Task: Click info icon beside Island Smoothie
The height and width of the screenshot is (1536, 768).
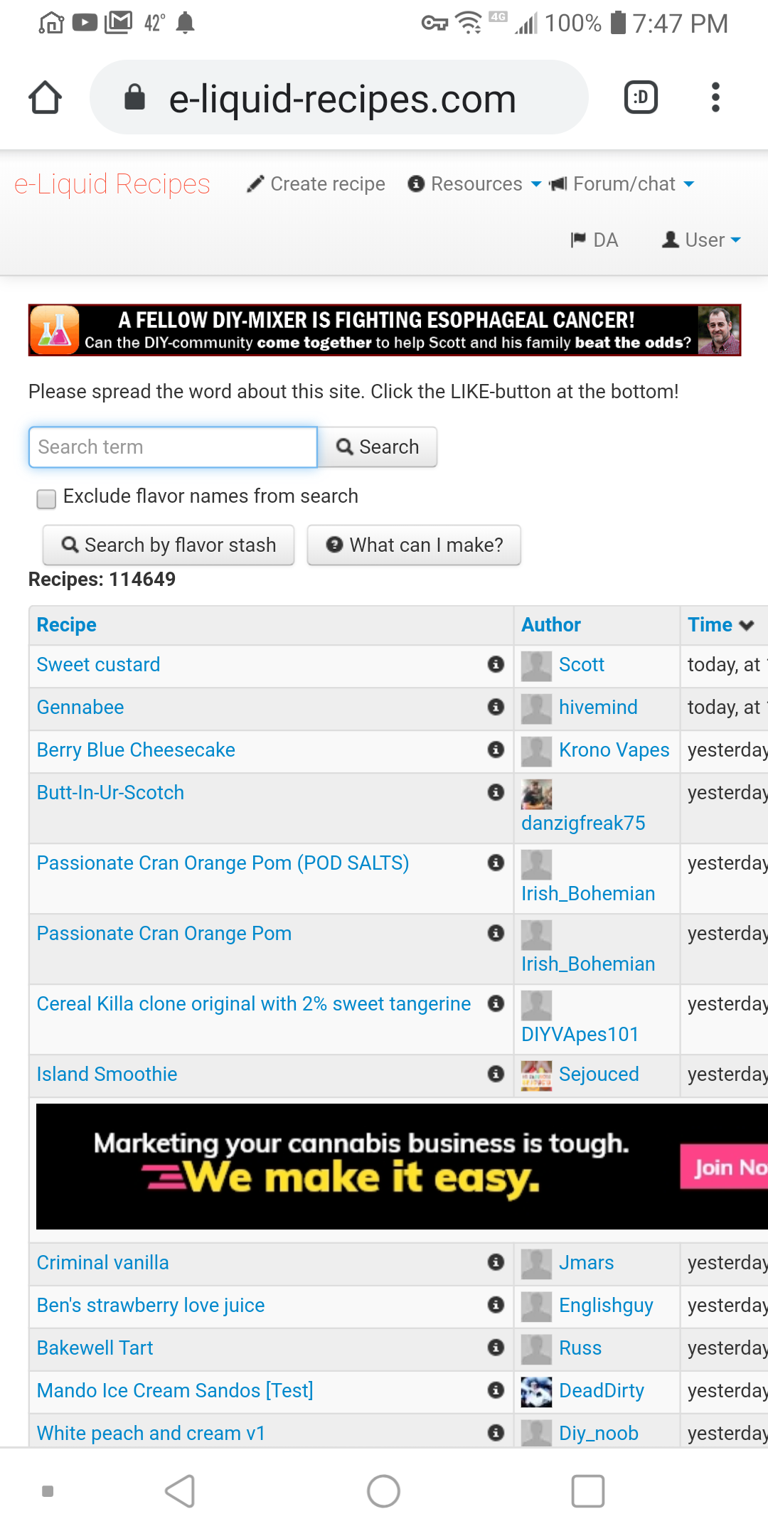Action: (x=496, y=1074)
